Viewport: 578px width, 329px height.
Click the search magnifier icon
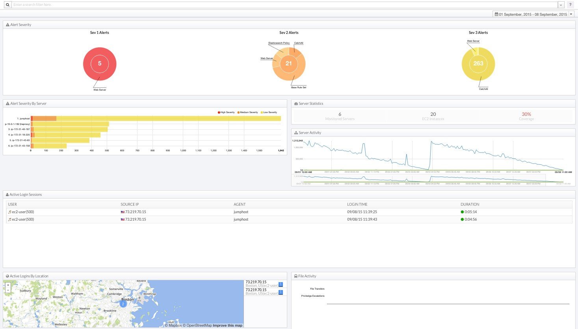[7, 5]
